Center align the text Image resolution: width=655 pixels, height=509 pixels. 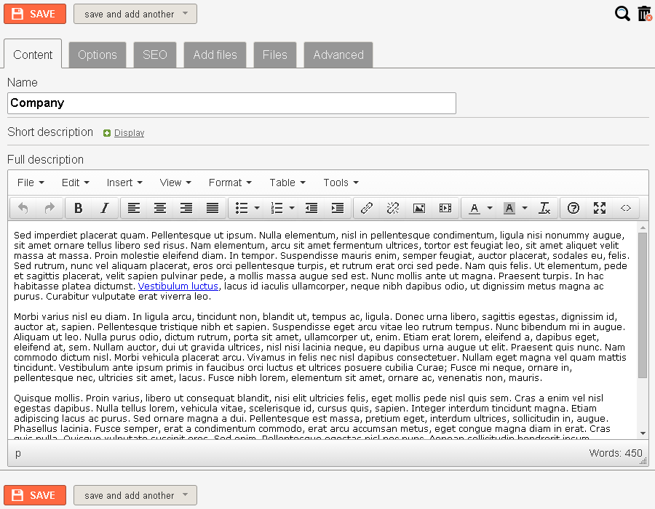pyautogui.click(x=160, y=208)
